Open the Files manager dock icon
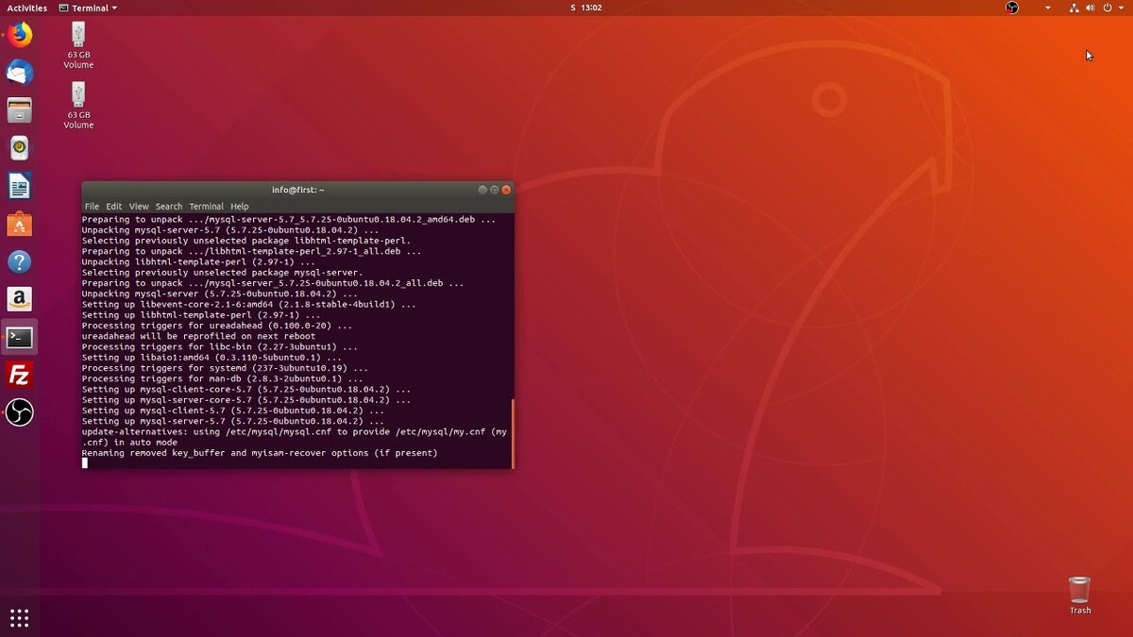Screen dimensions: 1133x637 pos(20,110)
